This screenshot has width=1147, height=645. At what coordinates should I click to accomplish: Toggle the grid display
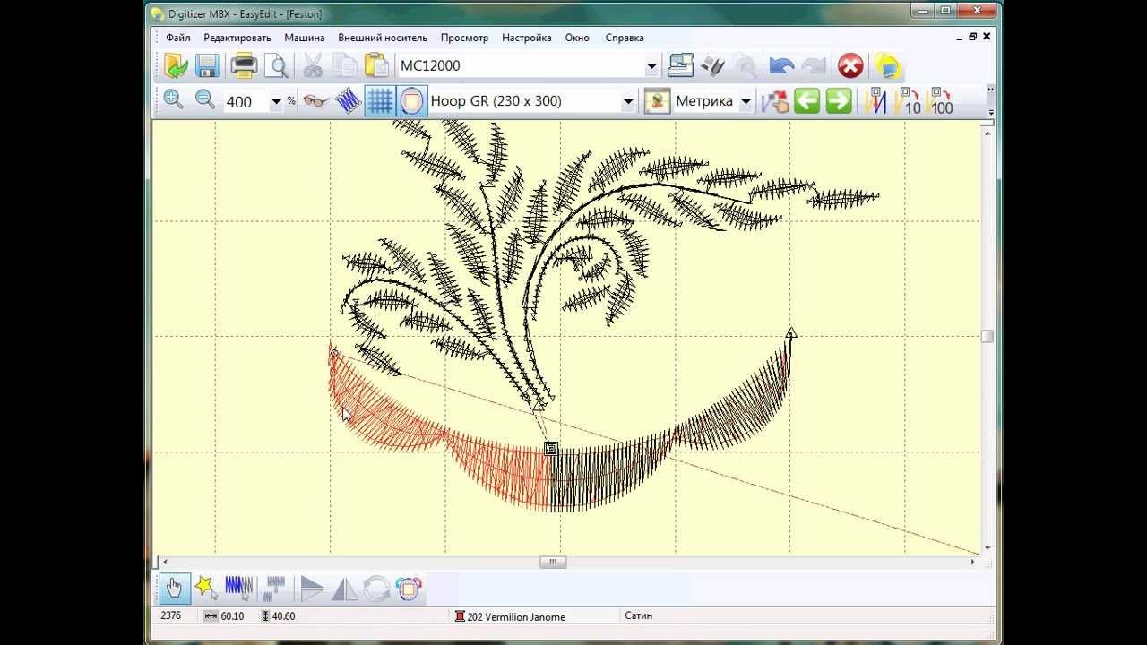point(380,100)
